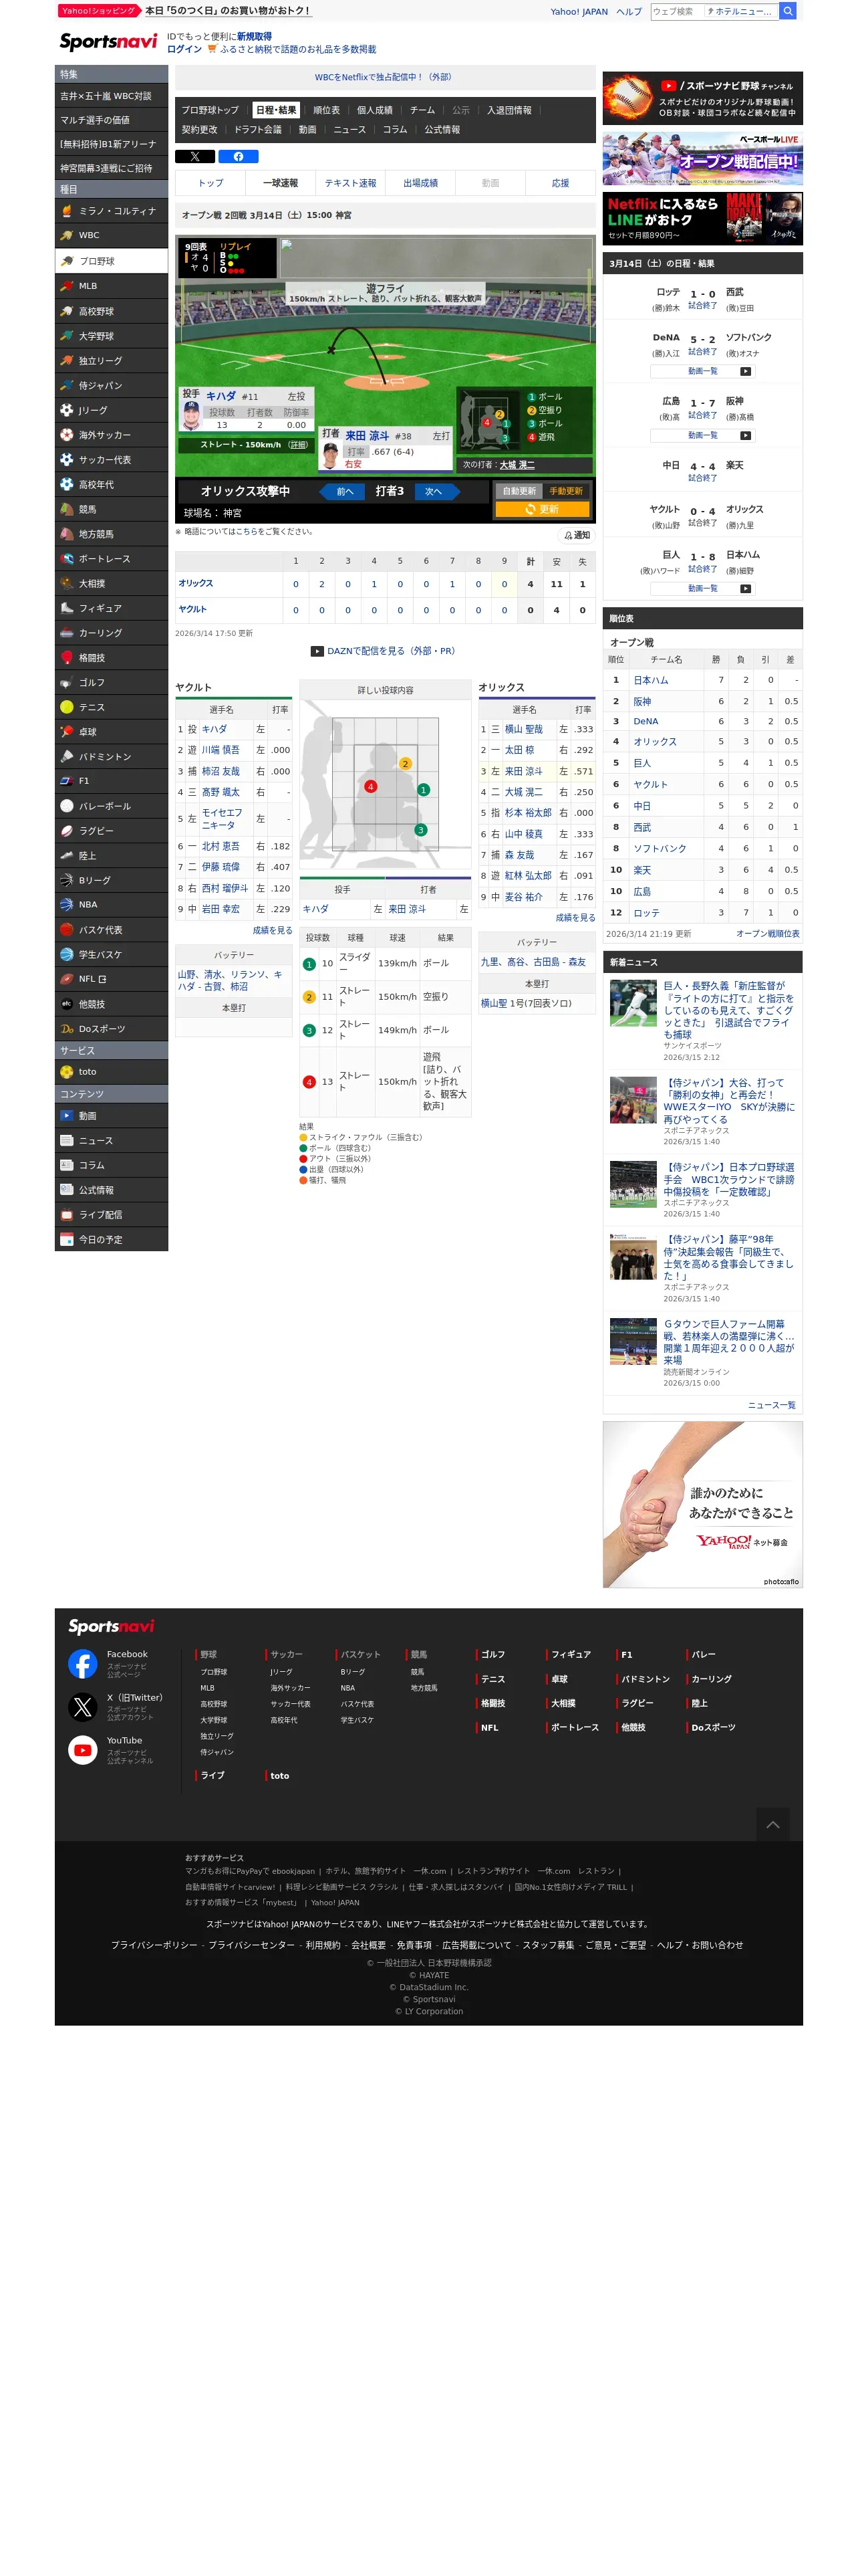Open ボートレース in the sidebar
Screen dimensions: 858x2576
(x=111, y=559)
